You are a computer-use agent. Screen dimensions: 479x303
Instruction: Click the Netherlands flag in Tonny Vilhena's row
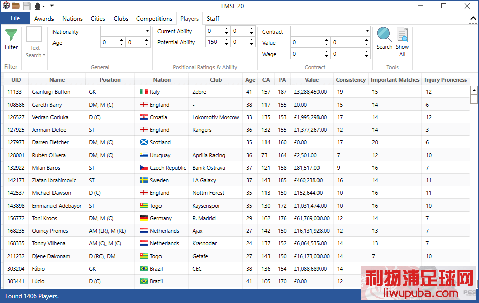coord(144,244)
